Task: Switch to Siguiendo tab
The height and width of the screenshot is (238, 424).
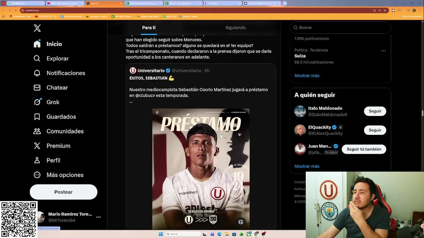Action: [x=236, y=27]
